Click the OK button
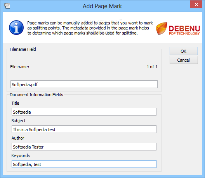 pyautogui.click(x=184, y=51)
